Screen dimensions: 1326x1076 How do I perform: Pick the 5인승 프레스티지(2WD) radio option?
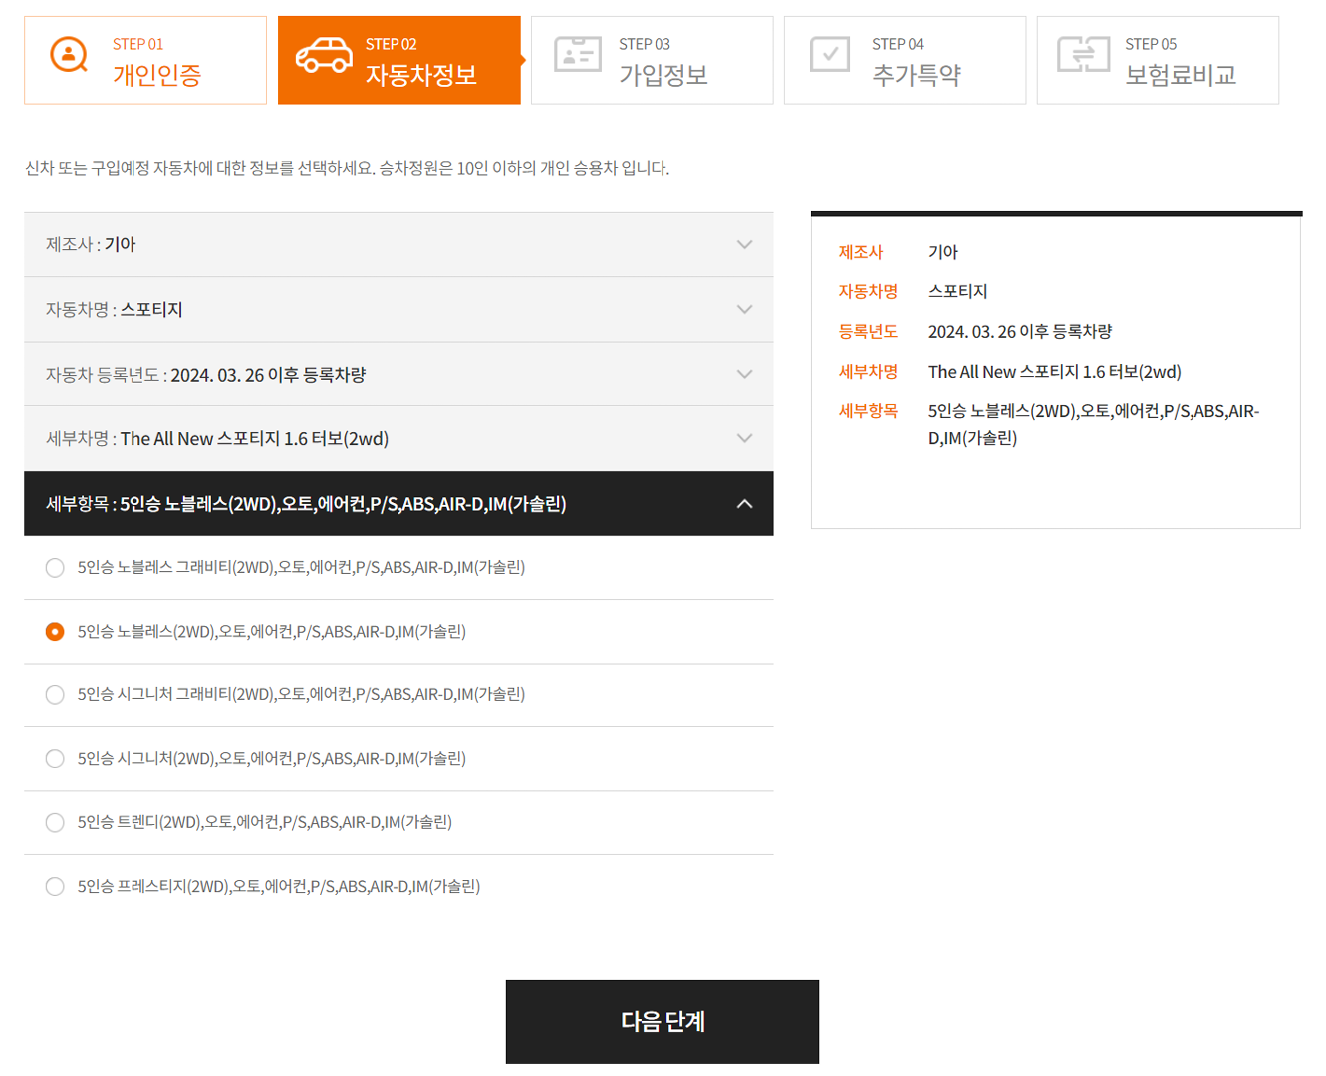tap(55, 886)
